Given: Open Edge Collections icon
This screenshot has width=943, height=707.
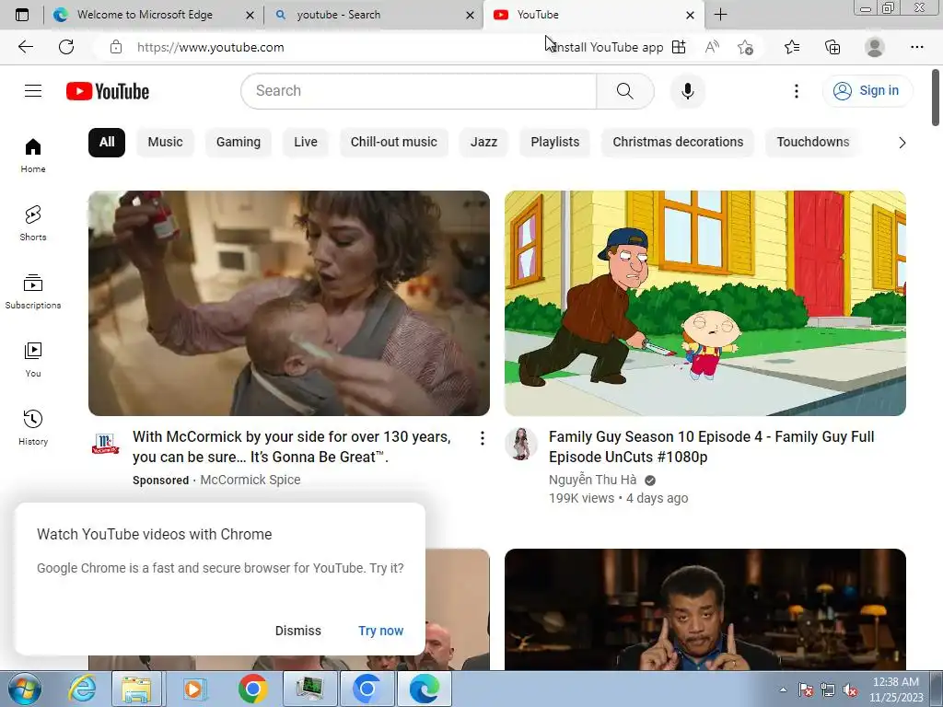Looking at the screenshot, I should 832,47.
